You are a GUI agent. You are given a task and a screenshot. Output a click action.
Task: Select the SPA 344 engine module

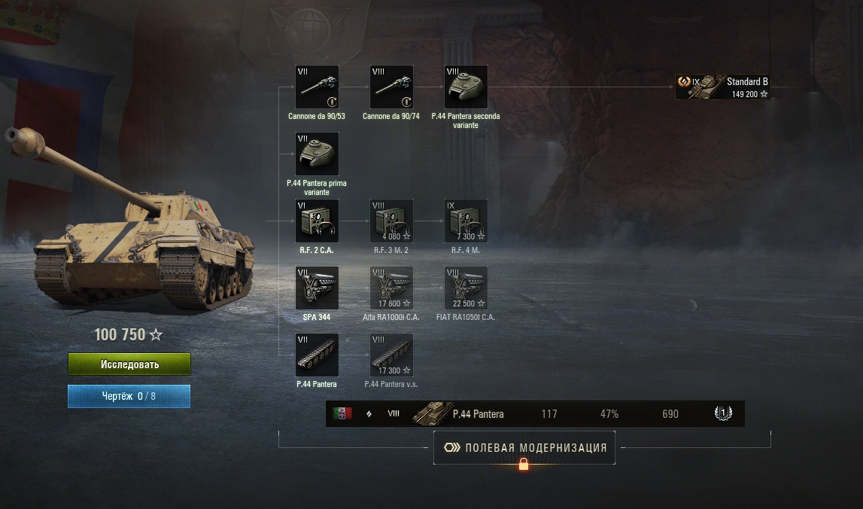(317, 288)
